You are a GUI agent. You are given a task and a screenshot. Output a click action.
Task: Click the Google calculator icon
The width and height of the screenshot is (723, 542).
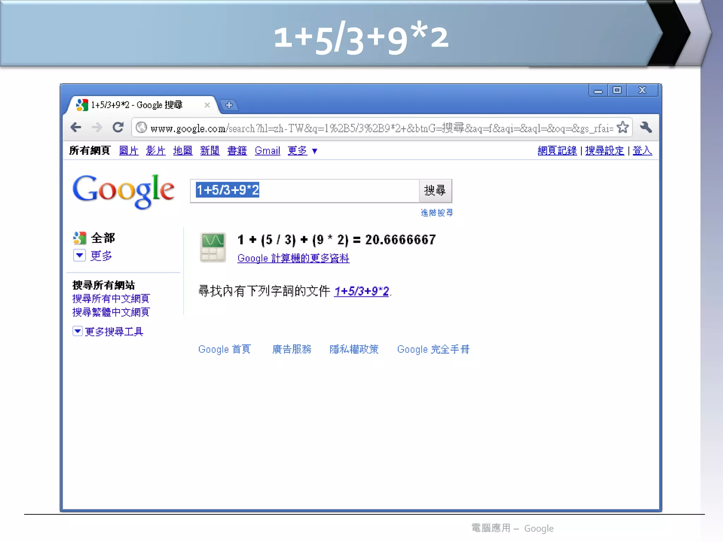point(213,247)
